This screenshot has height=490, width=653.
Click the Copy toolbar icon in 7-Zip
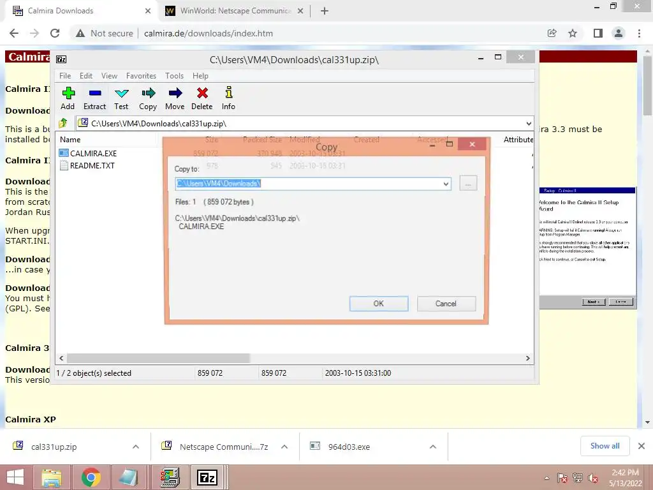(148, 98)
